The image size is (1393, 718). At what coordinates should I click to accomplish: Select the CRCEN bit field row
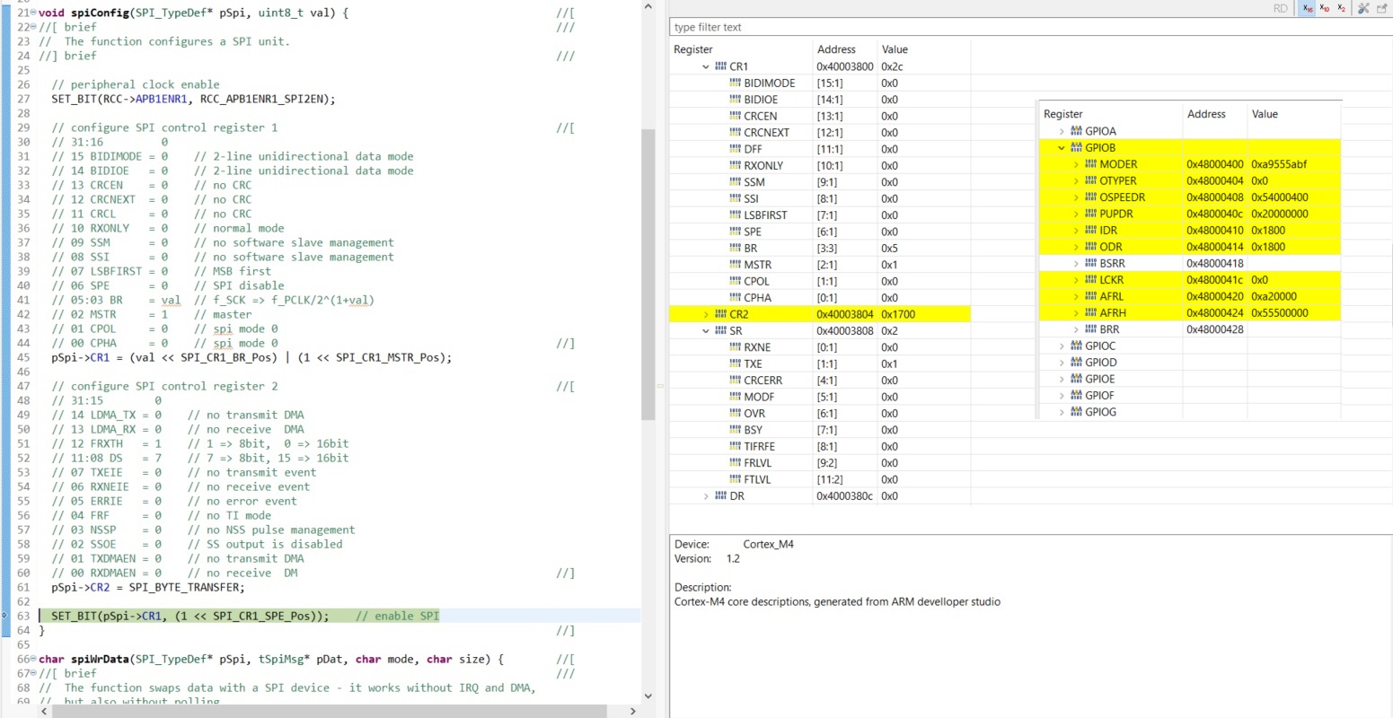pos(819,116)
